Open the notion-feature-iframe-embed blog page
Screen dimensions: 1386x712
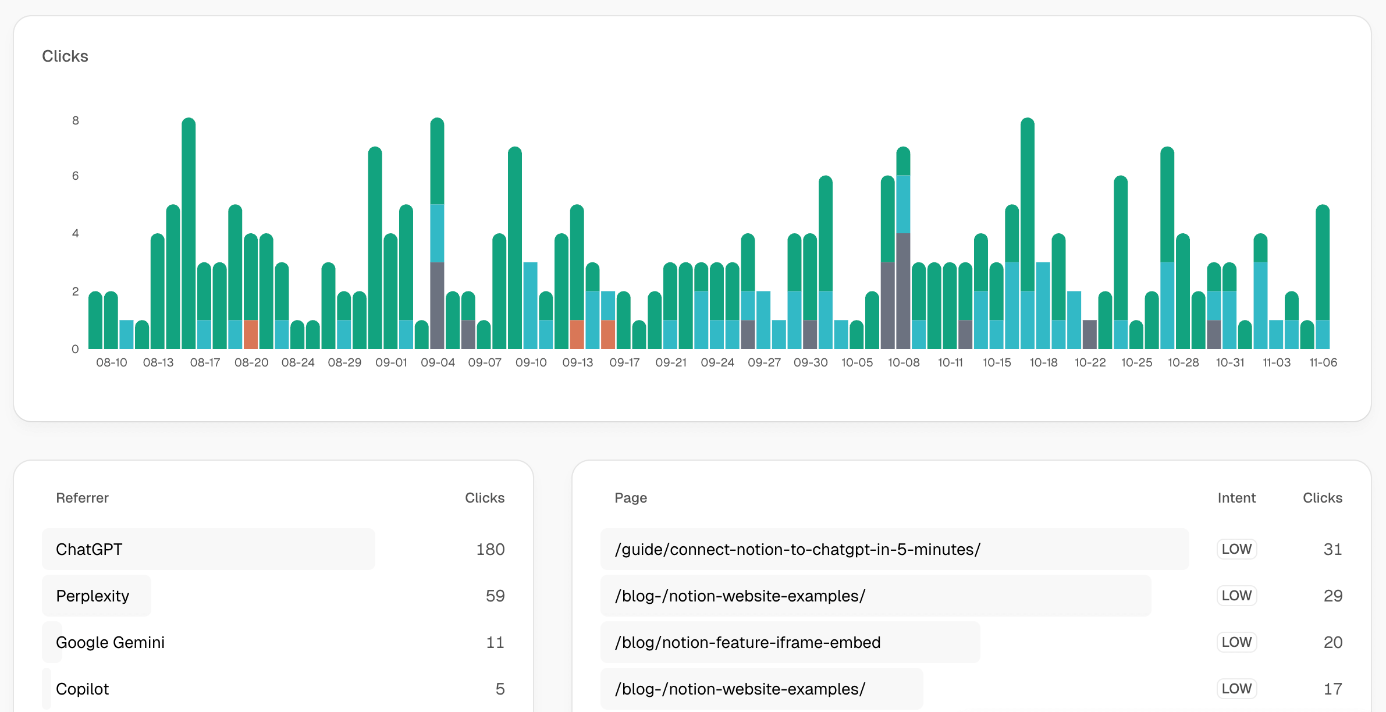pos(747,642)
